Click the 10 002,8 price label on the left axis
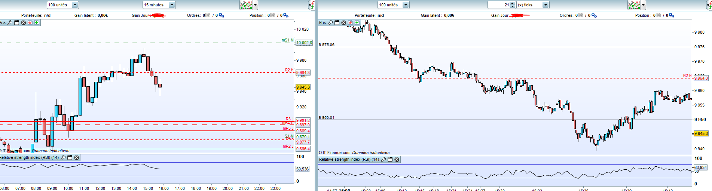The height and width of the screenshot is (191, 712). (x=304, y=43)
